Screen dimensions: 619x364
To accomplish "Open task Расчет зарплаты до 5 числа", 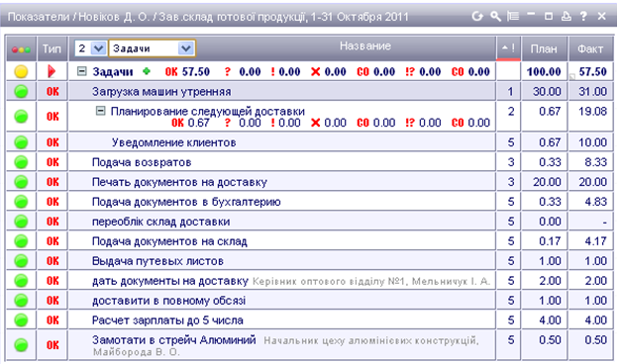I will point(167,320).
